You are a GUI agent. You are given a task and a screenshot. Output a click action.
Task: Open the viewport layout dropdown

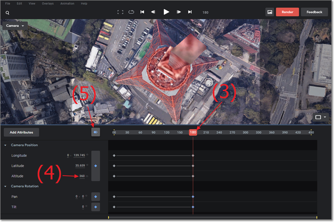pyautogui.click(x=319, y=117)
